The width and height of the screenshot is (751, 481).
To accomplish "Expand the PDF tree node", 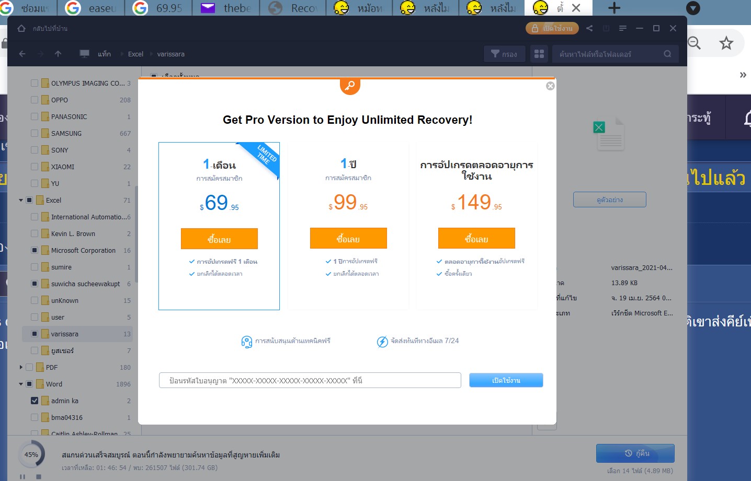I will [x=21, y=367].
